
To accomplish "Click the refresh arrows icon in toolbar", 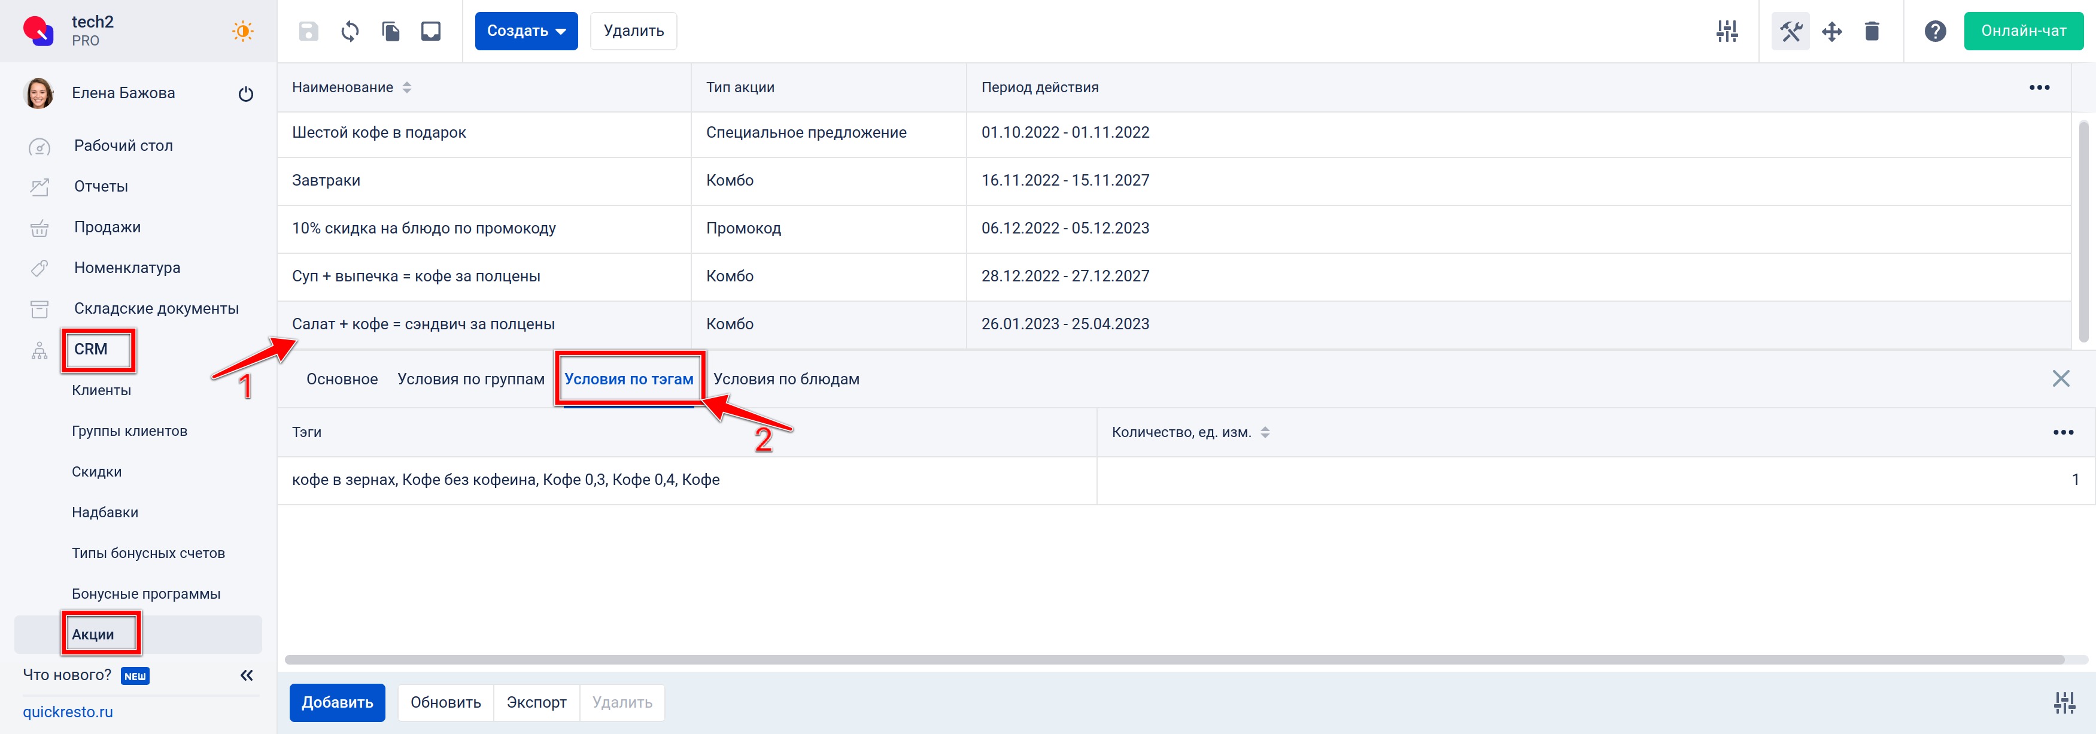I will [350, 31].
